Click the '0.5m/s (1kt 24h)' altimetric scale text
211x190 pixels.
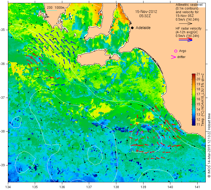[x=187, y=20]
